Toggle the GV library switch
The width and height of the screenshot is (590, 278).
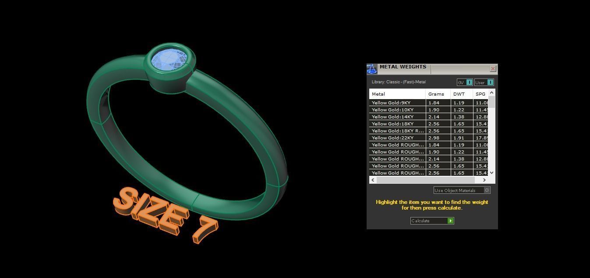(x=465, y=82)
